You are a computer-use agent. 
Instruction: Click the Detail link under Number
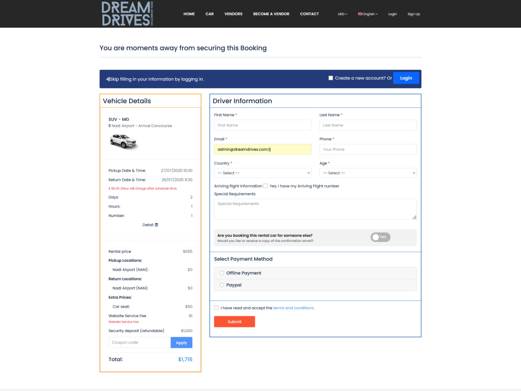(150, 225)
